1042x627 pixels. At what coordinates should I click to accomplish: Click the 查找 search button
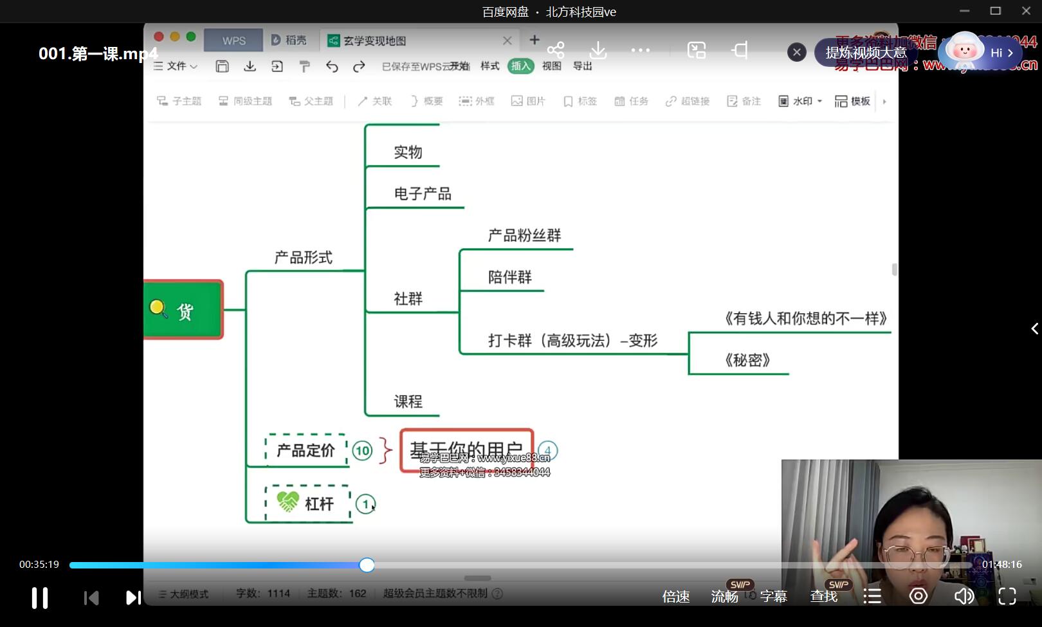pos(823,596)
